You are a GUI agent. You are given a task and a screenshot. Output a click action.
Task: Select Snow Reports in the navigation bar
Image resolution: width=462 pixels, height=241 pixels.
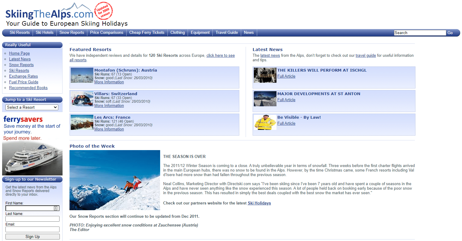pyautogui.click(x=72, y=33)
